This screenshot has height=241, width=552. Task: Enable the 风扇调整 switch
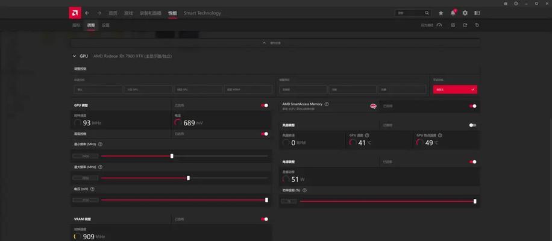[473, 125]
